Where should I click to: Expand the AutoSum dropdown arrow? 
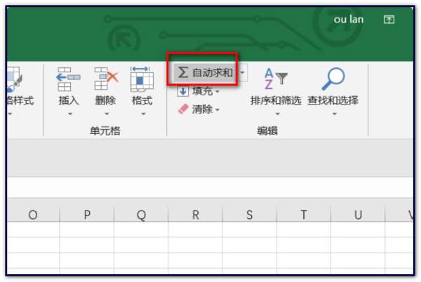pos(243,72)
